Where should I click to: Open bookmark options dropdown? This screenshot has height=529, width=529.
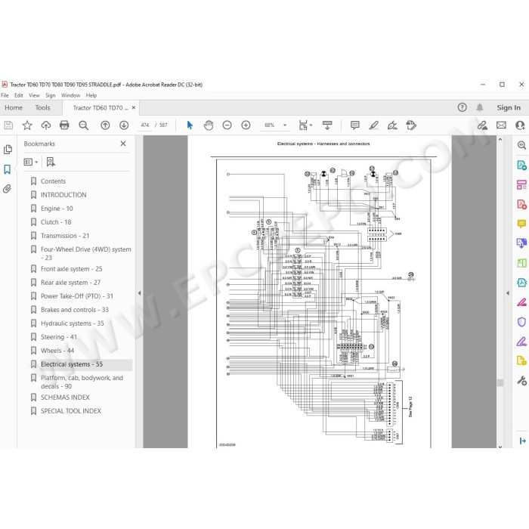[31, 162]
